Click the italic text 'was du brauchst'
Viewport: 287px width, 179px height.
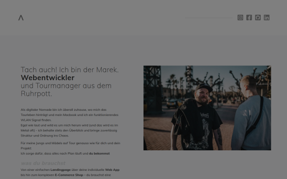coord(43,163)
